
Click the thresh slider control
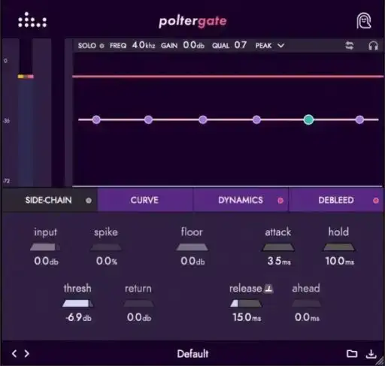pyautogui.click(x=77, y=304)
